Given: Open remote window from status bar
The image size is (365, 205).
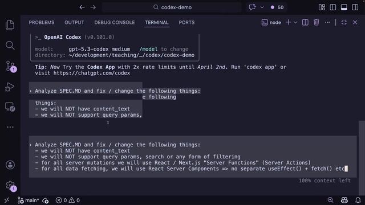Looking at the screenshot, I should pos(7,200).
